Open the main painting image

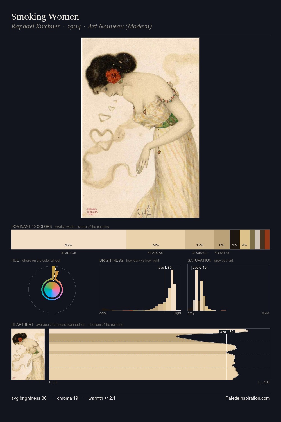(x=140, y=128)
